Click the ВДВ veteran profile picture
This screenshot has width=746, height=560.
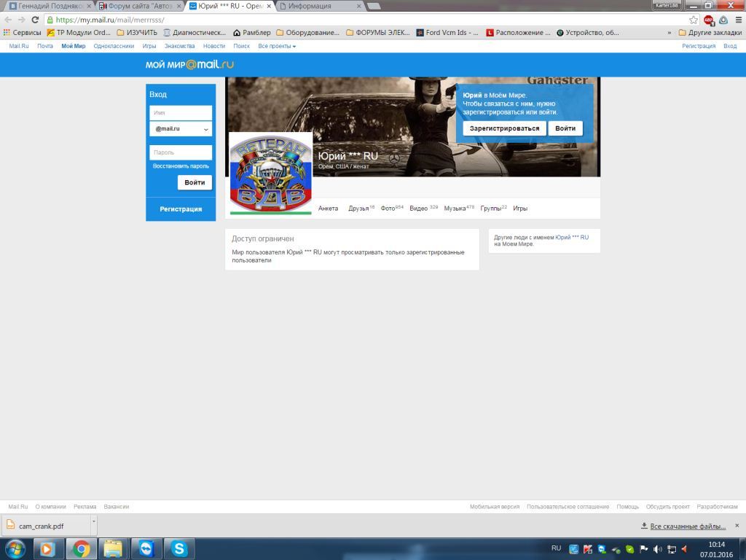click(x=270, y=174)
